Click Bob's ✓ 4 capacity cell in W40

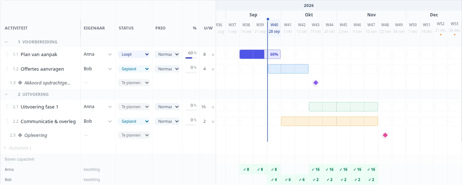[x=274, y=180]
